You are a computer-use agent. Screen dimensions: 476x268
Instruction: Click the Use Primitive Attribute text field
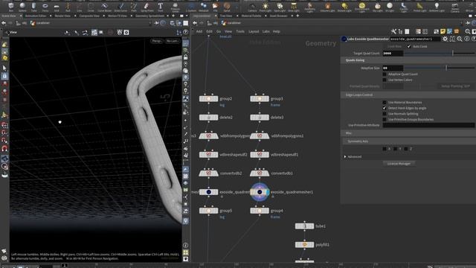pyautogui.click(x=428, y=125)
